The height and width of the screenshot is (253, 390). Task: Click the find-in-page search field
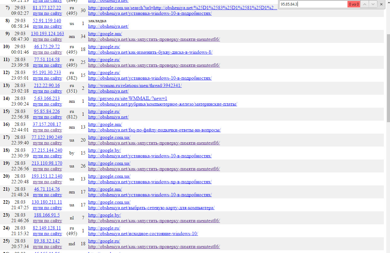(x=313, y=4)
